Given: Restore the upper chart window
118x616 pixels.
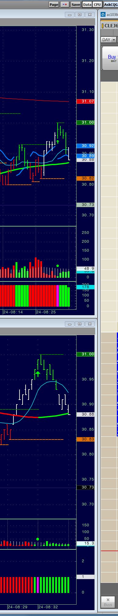Looking at the screenshot, I should point(80,14).
